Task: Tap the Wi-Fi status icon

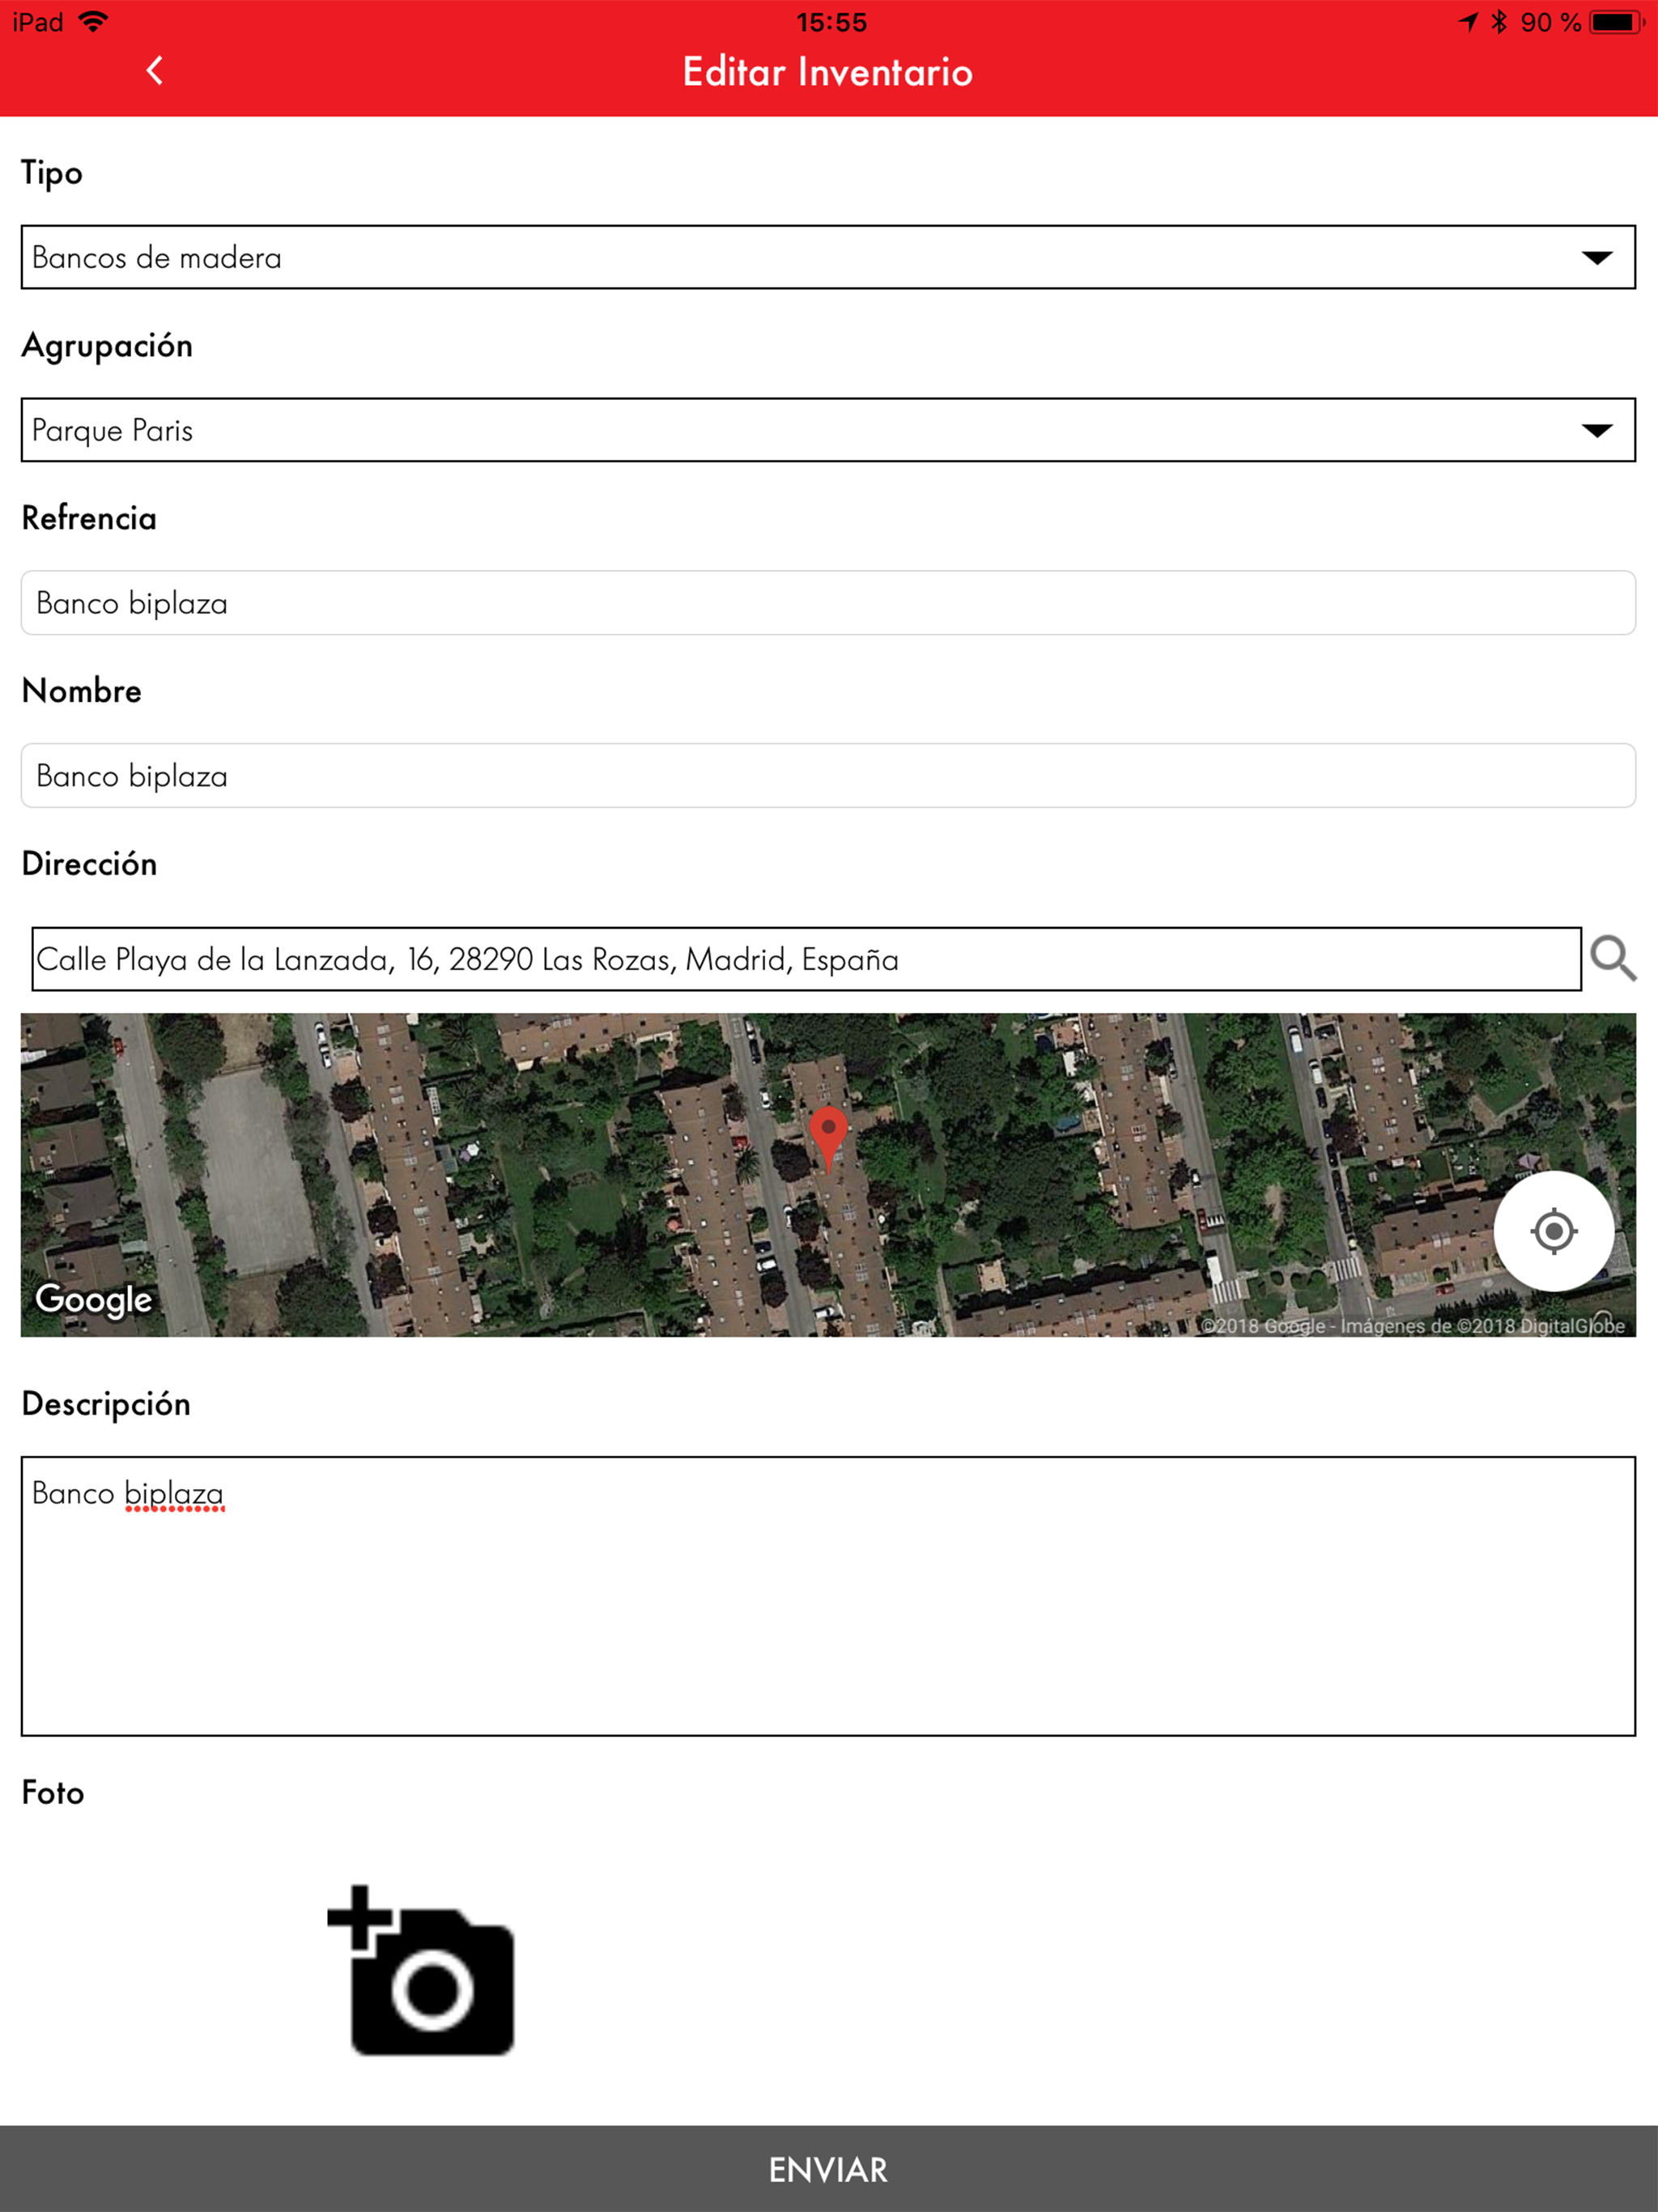Action: click(93, 21)
